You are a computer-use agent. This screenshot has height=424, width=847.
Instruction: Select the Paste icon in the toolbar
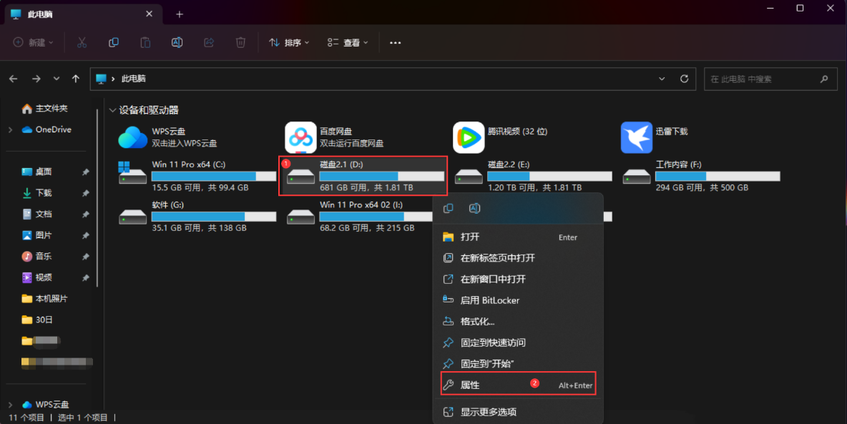(x=145, y=42)
